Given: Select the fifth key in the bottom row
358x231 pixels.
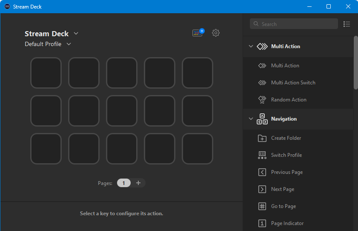Looking at the screenshot, I should click(x=198, y=149).
